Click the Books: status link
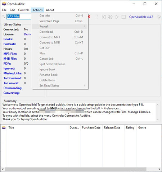This screenshot has width=162, height=172. 8,39
